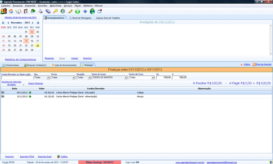Image resolution: width=273 pixels, height=164 pixels.
Task: Click the blue information diamond icon
Action: 85,11
